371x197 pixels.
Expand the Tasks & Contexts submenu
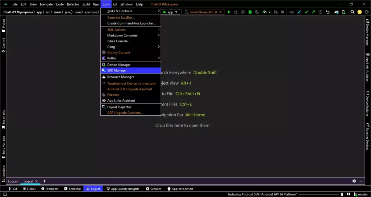pyautogui.click(x=130, y=11)
